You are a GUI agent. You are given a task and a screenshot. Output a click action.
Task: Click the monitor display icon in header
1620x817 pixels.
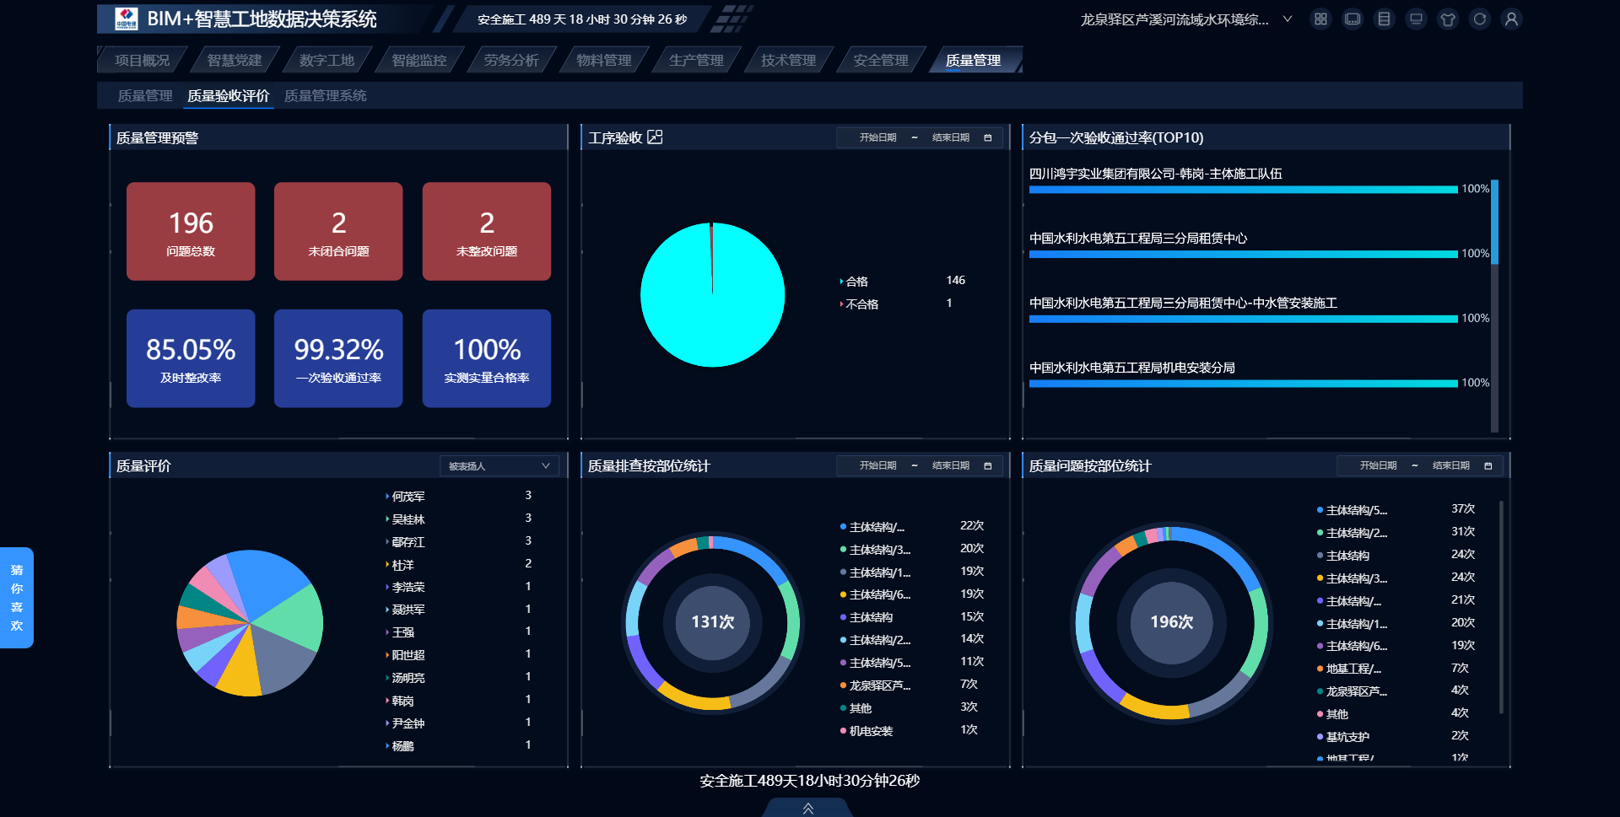(1416, 19)
